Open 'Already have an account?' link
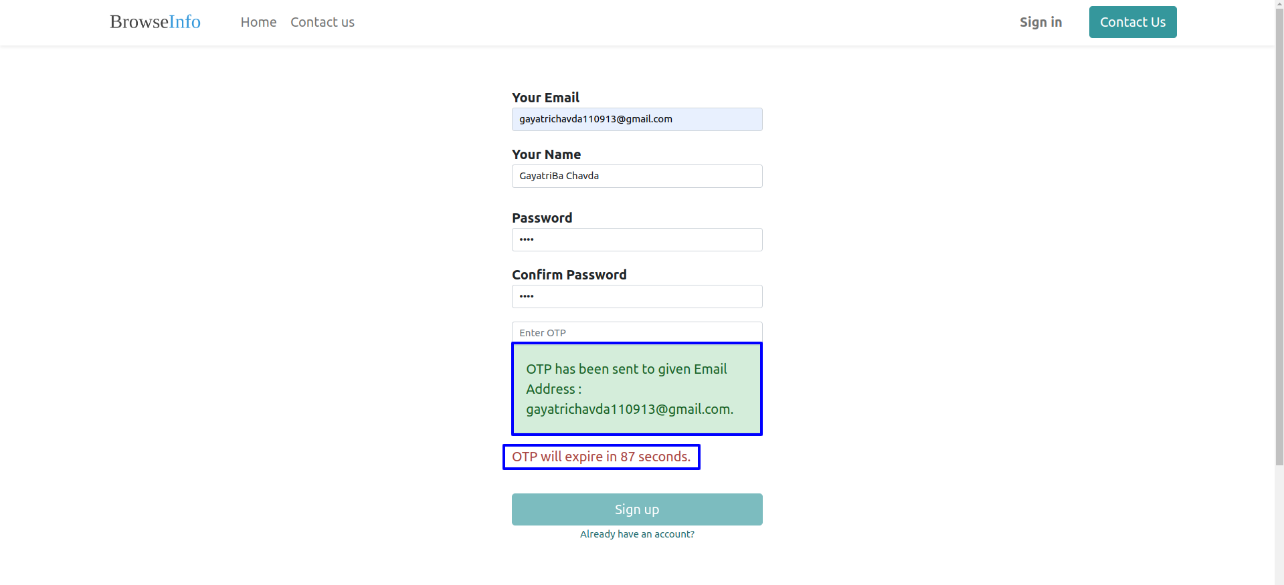The width and height of the screenshot is (1284, 585). (637, 534)
